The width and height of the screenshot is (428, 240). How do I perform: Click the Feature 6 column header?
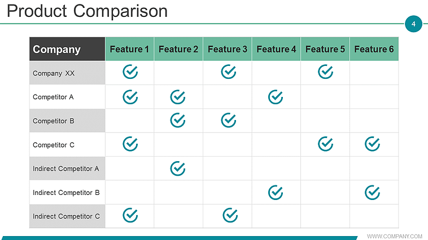point(374,49)
